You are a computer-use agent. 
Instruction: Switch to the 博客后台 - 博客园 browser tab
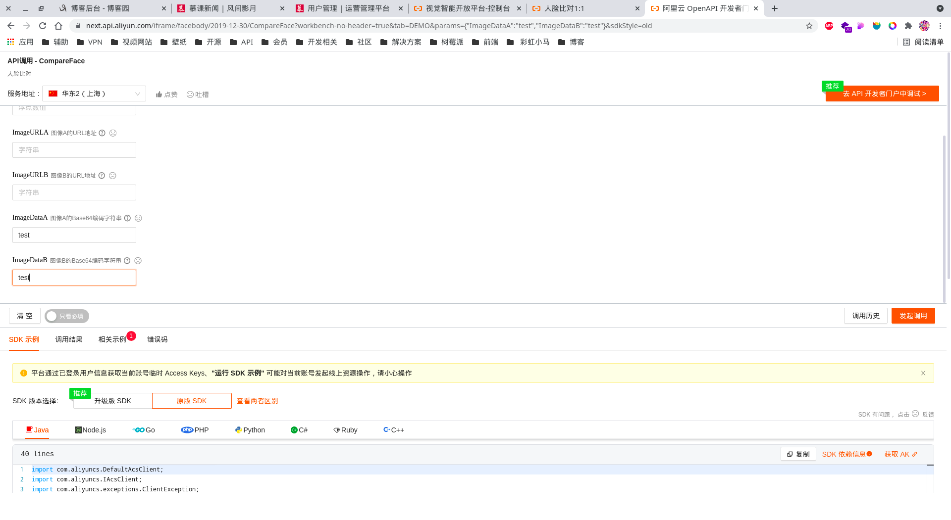point(111,8)
